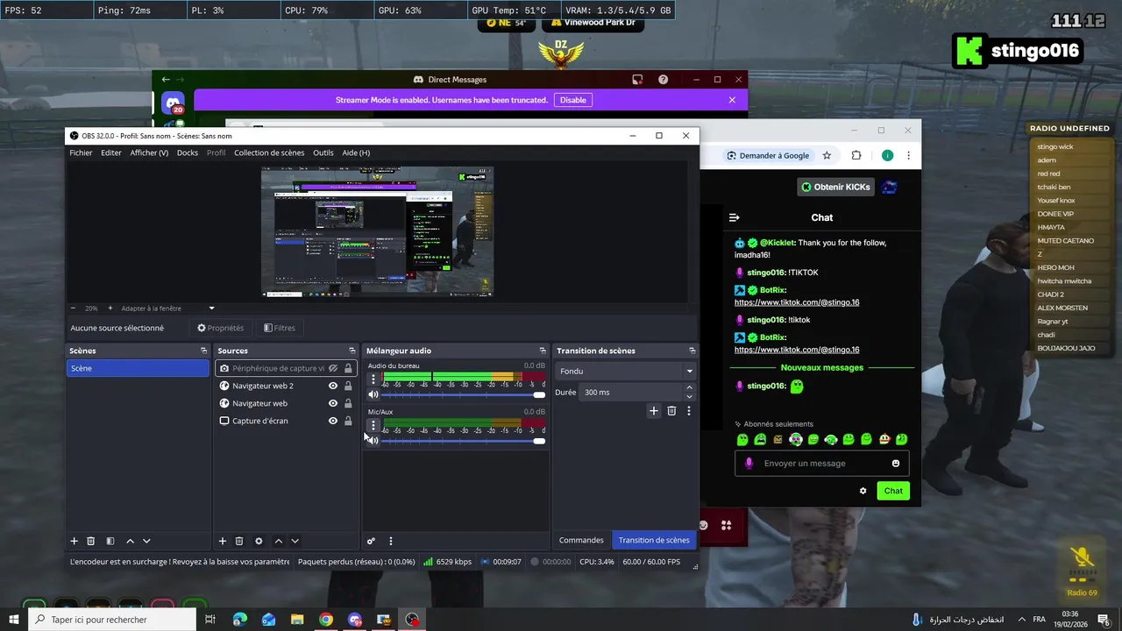Image resolution: width=1122 pixels, height=631 pixels.
Task: Bookmark page with Chrome star icon
Action: [827, 155]
